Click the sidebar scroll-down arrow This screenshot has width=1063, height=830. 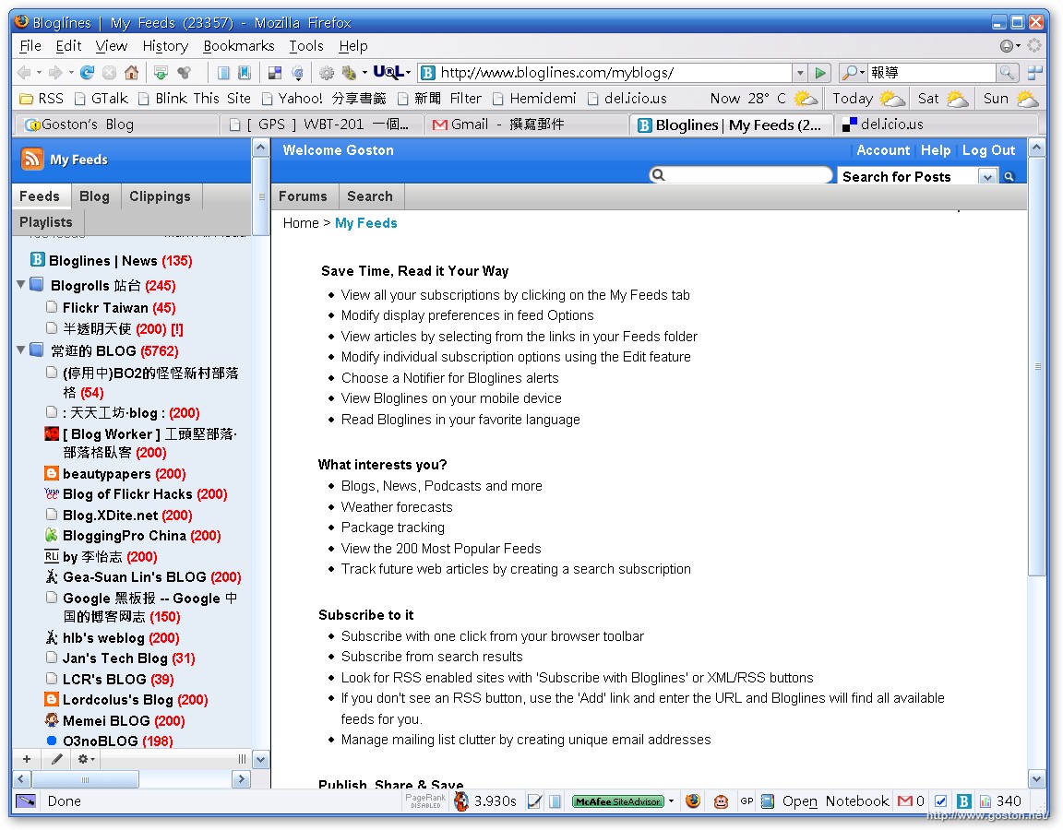[x=260, y=760]
